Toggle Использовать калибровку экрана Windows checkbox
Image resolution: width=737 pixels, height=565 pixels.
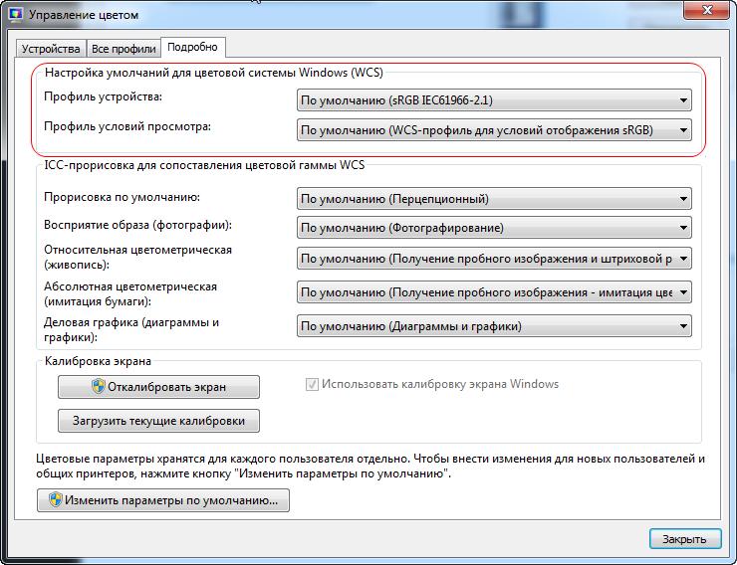coord(312,384)
